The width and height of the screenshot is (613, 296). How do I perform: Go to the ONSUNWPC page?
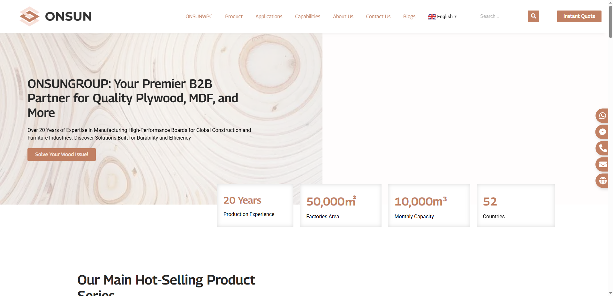point(199,17)
